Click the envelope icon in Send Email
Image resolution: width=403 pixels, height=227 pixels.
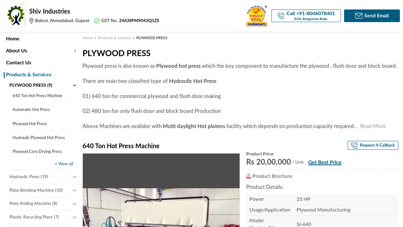359,16
